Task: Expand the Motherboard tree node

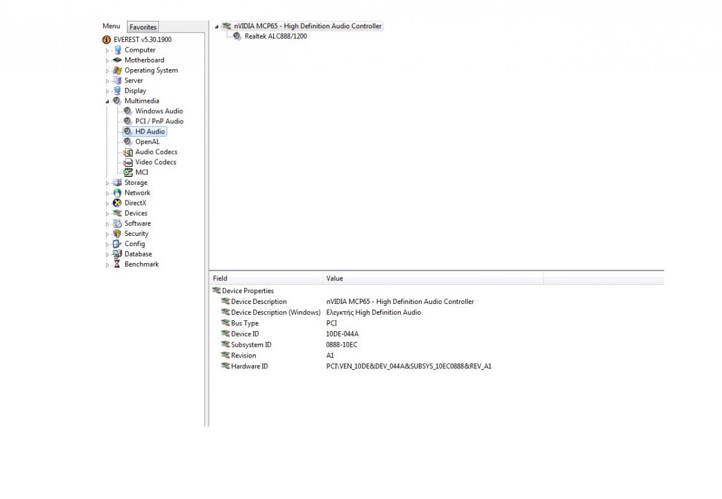Action: coord(108,61)
